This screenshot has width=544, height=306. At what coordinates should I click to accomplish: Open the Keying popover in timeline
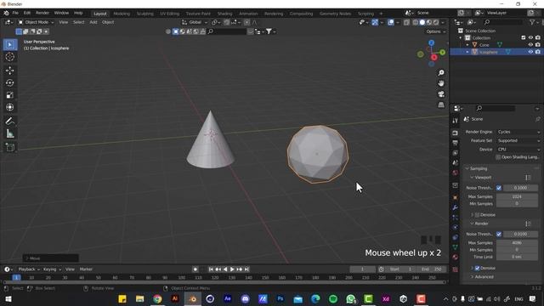[x=52, y=269]
